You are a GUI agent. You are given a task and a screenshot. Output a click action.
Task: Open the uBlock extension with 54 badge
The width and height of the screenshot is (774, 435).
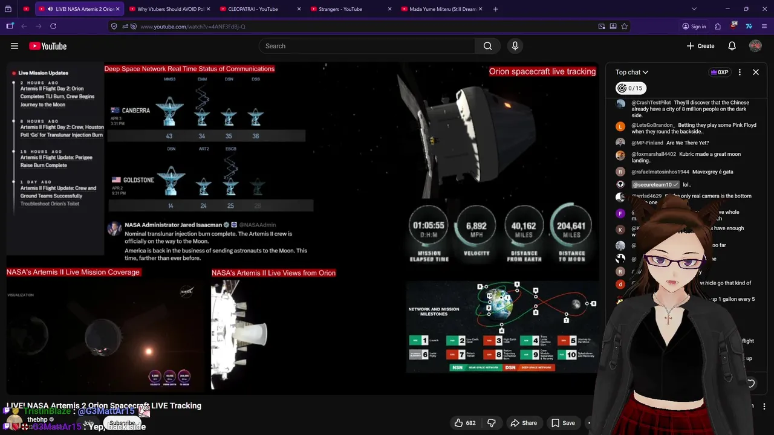(x=733, y=26)
